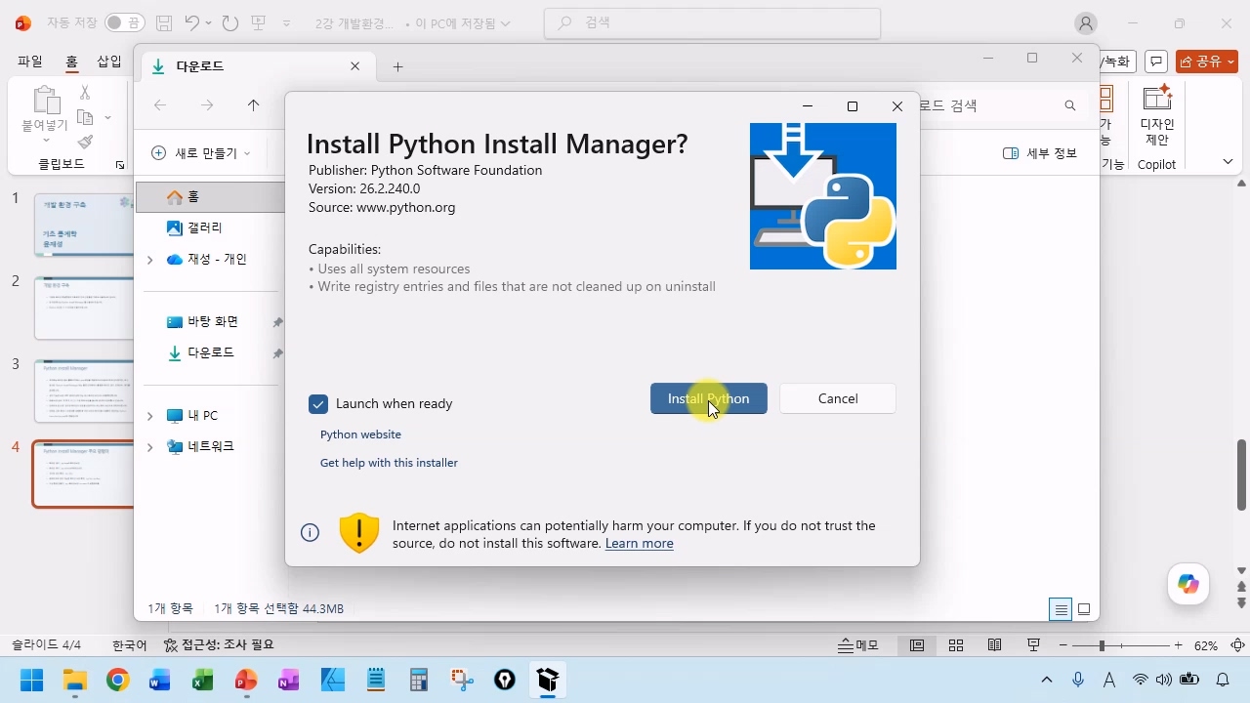Open Get help with this installer link

tap(389, 463)
